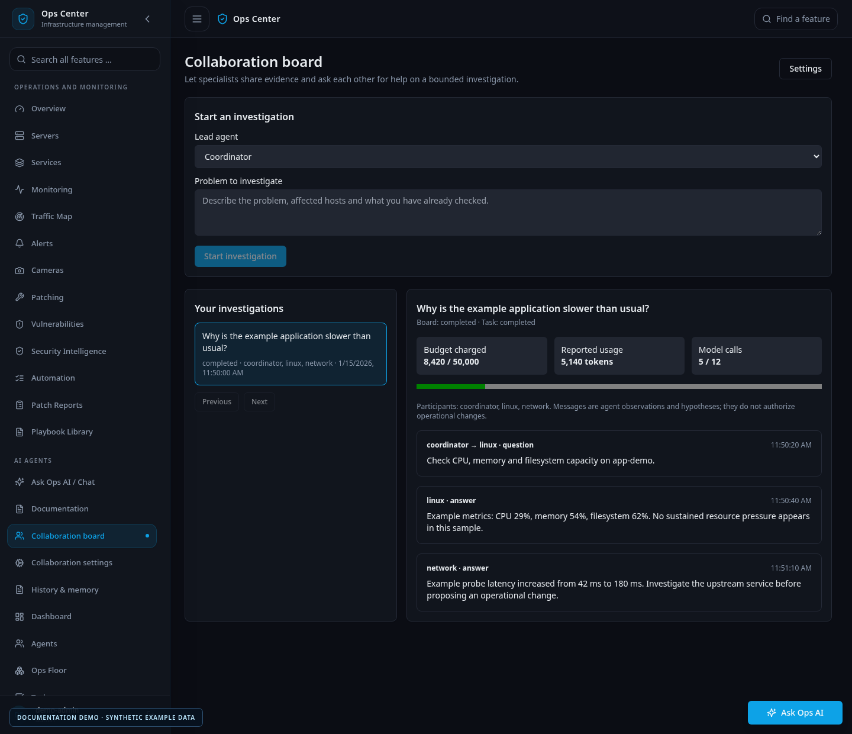
Task: Click the Previous pagination button
Action: coord(217,402)
